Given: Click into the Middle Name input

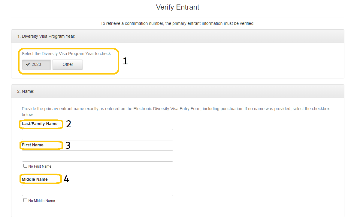Looking at the screenshot, I should point(97,190).
